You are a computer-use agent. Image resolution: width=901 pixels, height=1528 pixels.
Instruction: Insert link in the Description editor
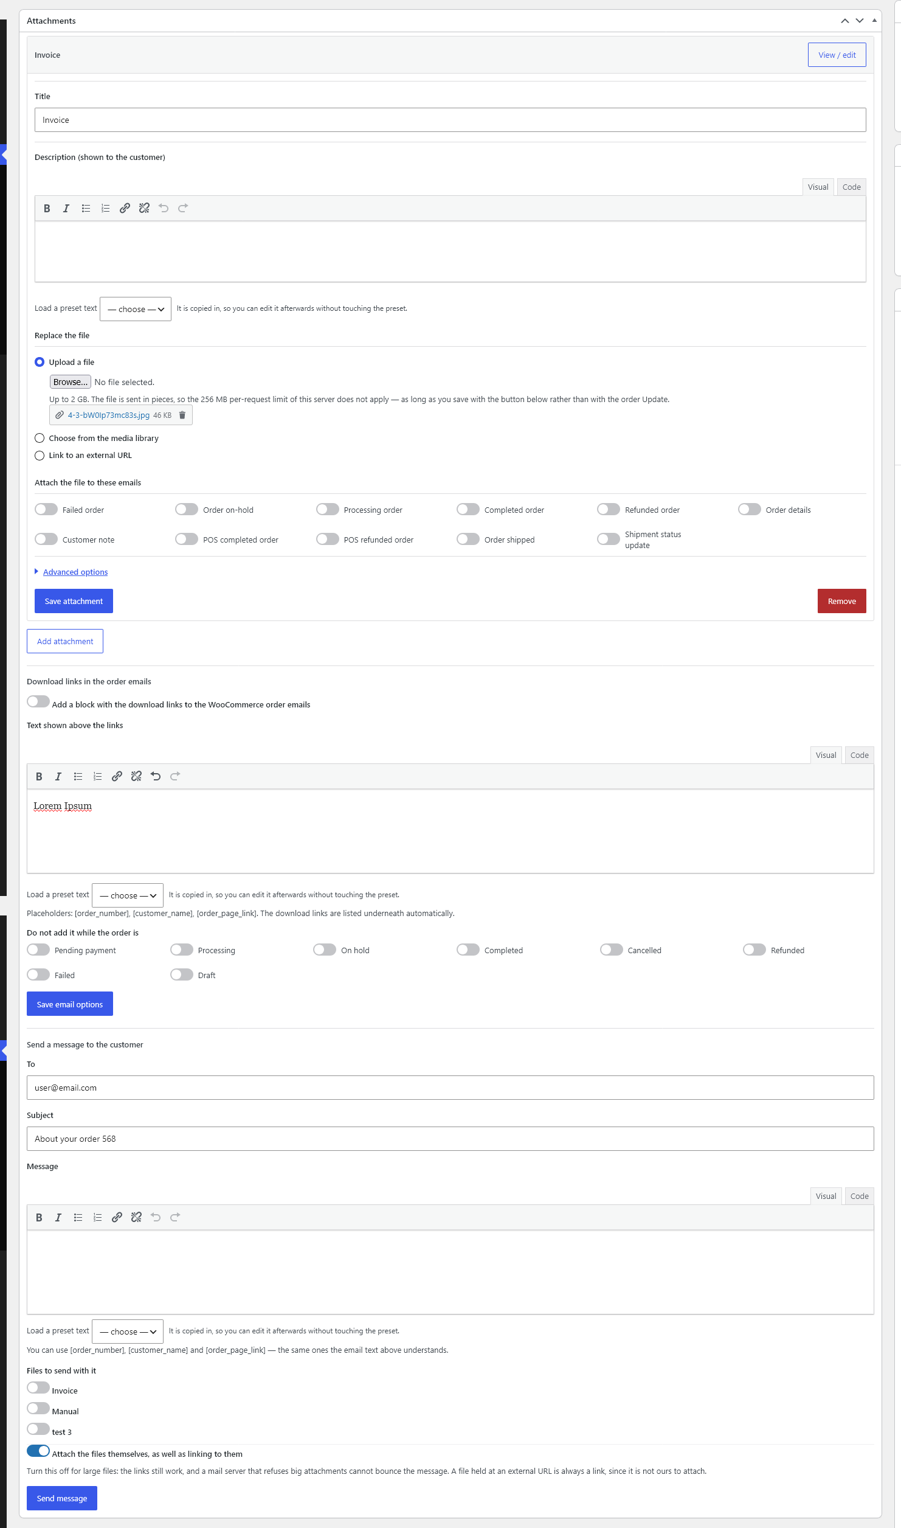125,208
